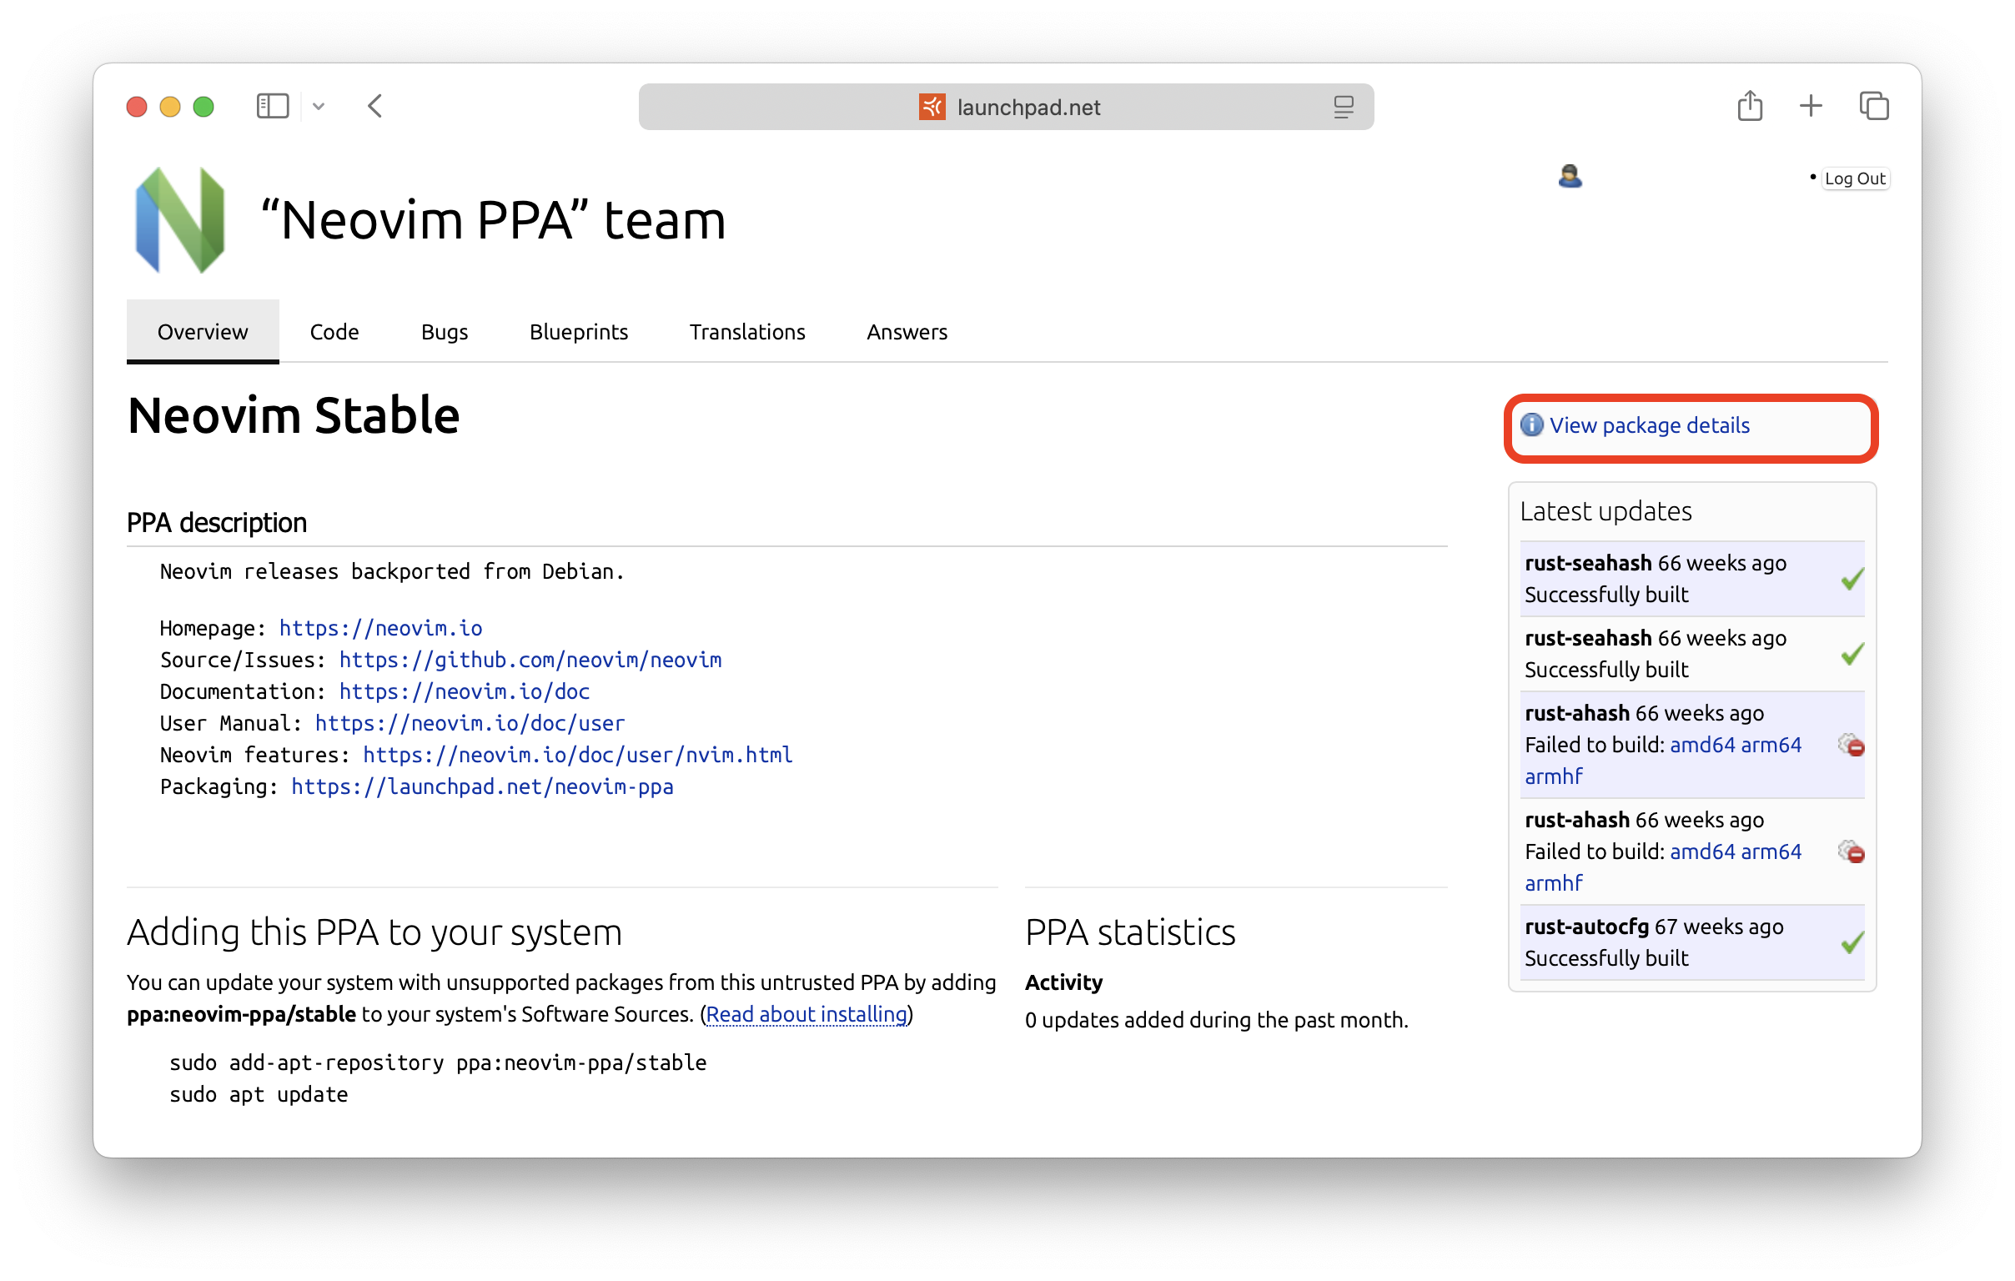This screenshot has height=1281, width=2015.
Task: Toggle the Safari sidebar icon
Action: click(272, 106)
